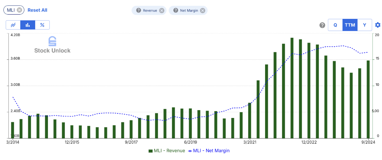Click the MLI ticker chip label
Screen dimensions: 382x160
[10, 10]
